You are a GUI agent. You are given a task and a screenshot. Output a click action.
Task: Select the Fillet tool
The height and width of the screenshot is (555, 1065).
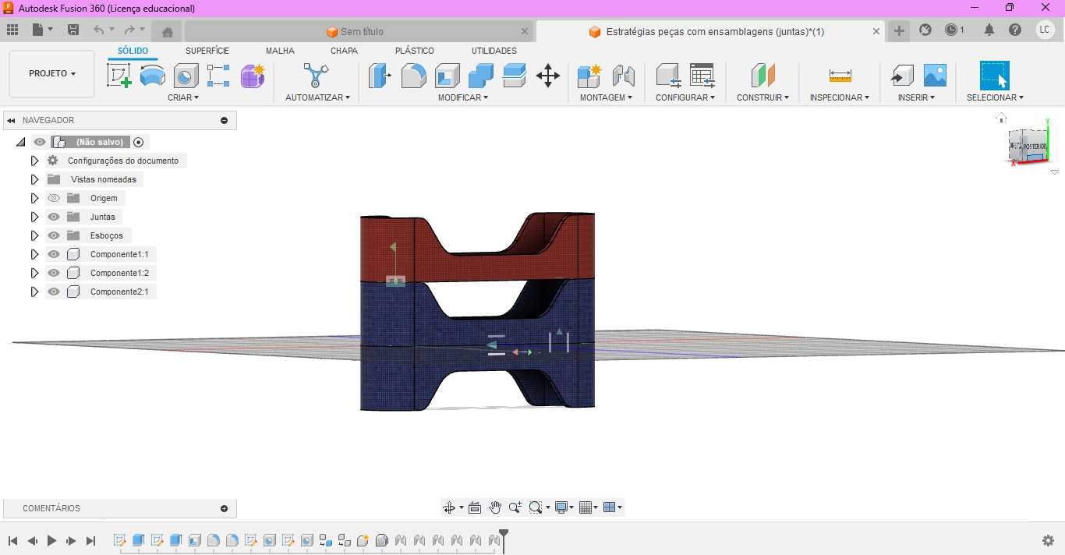(413, 76)
